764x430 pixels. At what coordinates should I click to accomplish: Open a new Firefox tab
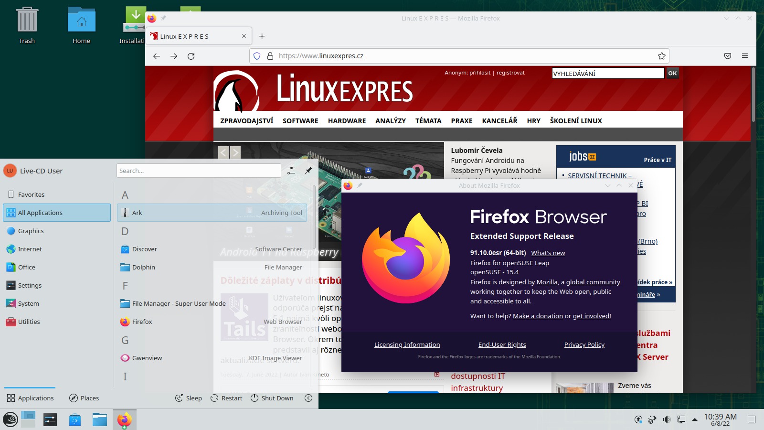pyautogui.click(x=262, y=36)
